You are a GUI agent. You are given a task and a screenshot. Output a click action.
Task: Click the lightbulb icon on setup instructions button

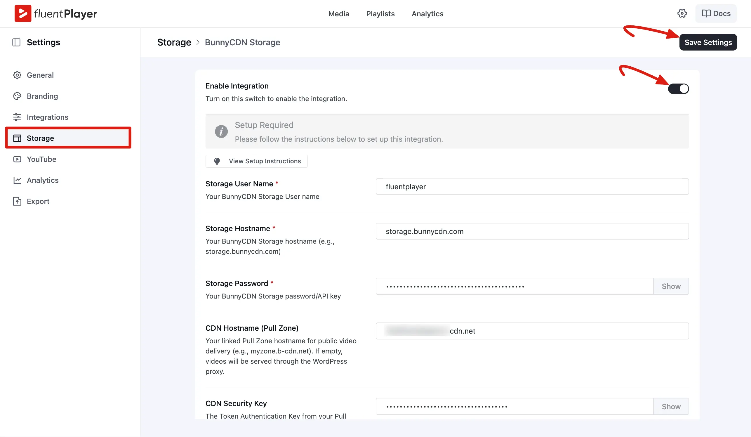point(217,161)
